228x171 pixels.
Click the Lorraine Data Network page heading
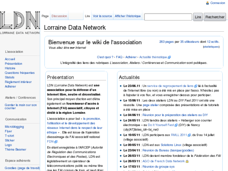click(x=75, y=28)
